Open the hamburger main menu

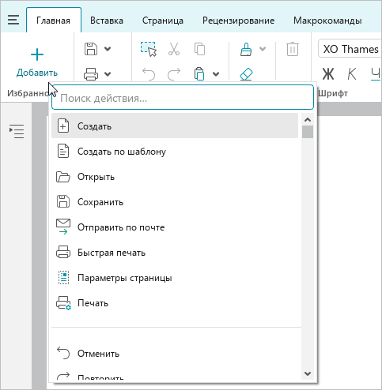(13, 20)
